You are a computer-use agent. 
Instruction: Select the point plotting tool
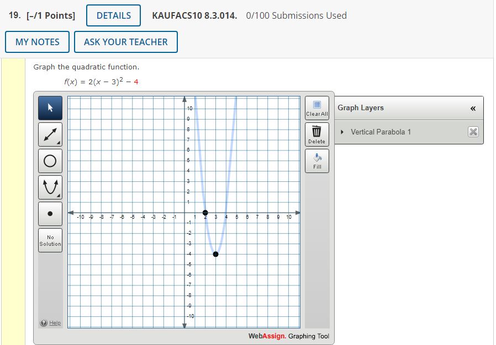coord(50,213)
